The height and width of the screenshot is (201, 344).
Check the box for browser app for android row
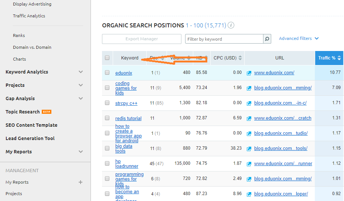pos(107,133)
